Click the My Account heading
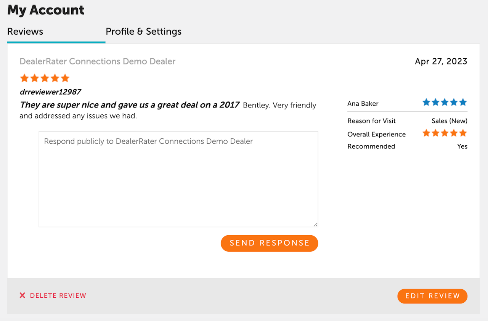488x321 pixels. (46, 10)
